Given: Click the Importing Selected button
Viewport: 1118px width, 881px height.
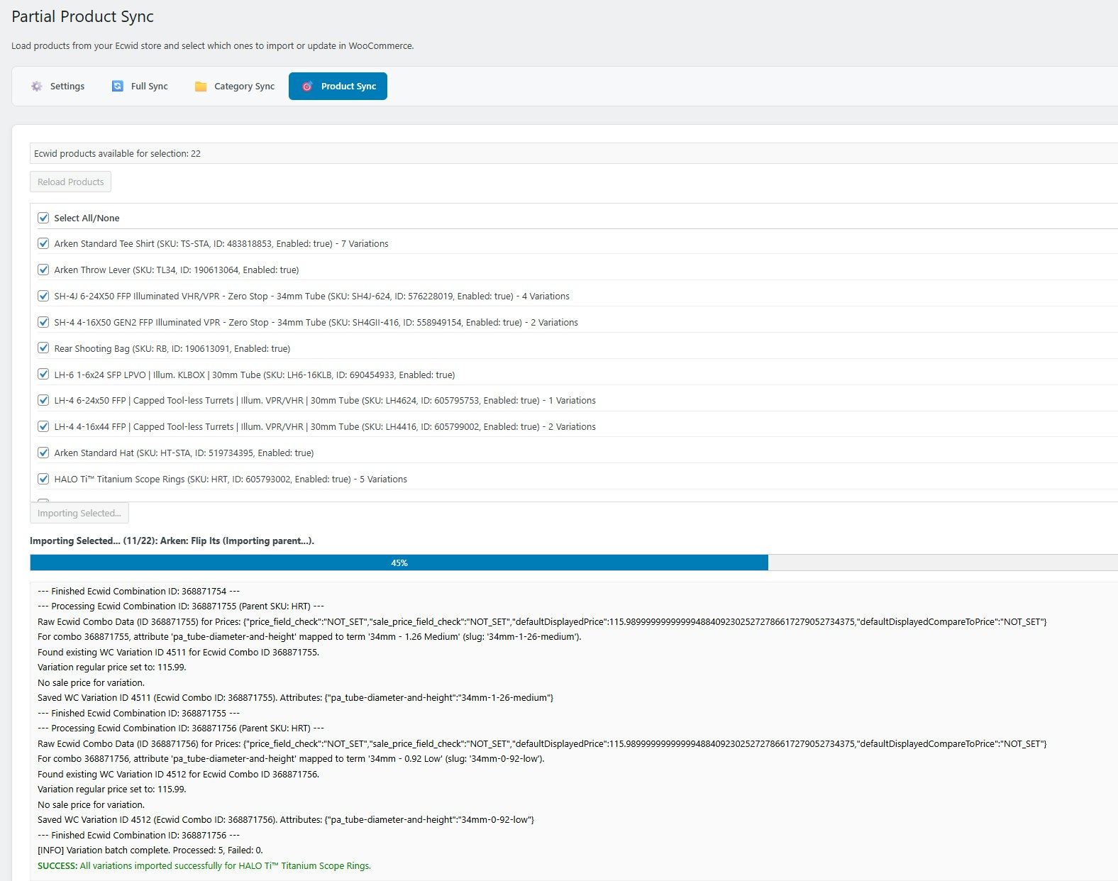Looking at the screenshot, I should pyautogui.click(x=79, y=513).
